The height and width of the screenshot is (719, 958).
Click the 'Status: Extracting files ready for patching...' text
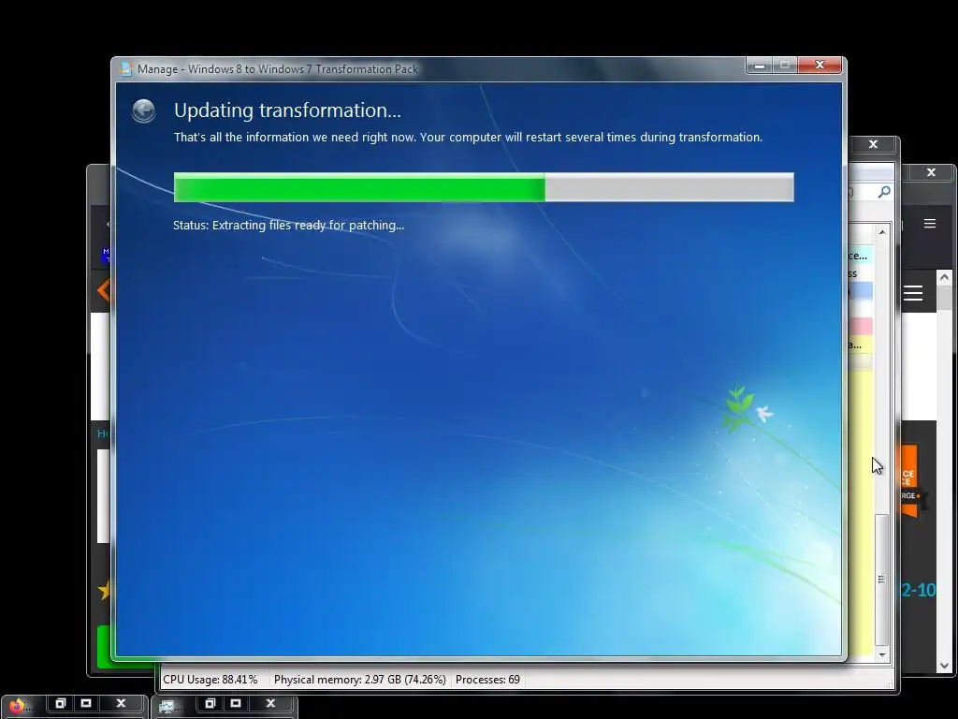click(x=288, y=225)
